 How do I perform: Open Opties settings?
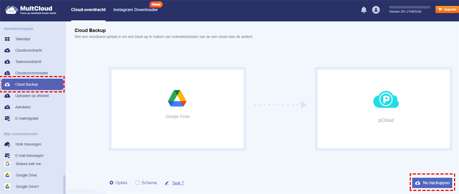(x=118, y=183)
